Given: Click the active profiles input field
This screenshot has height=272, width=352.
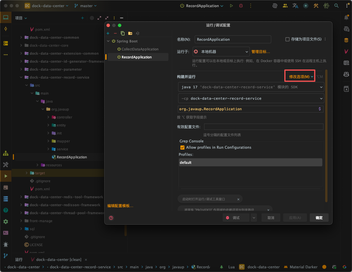Looking at the screenshot, I should 264,127.
